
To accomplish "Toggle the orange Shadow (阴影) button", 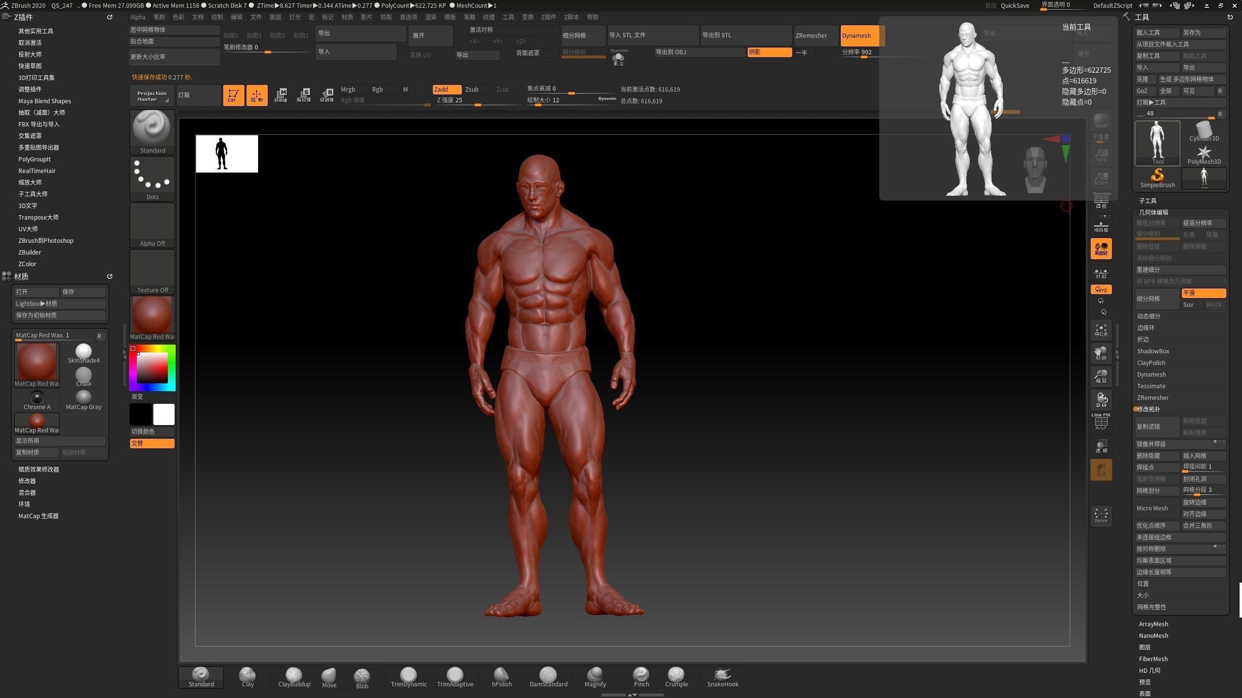I will pos(769,52).
